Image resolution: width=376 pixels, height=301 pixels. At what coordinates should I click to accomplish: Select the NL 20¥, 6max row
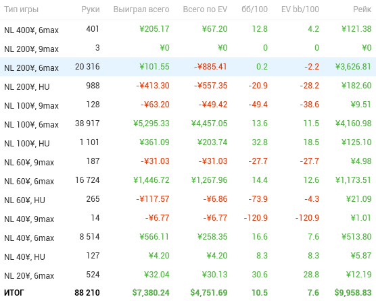188,275
